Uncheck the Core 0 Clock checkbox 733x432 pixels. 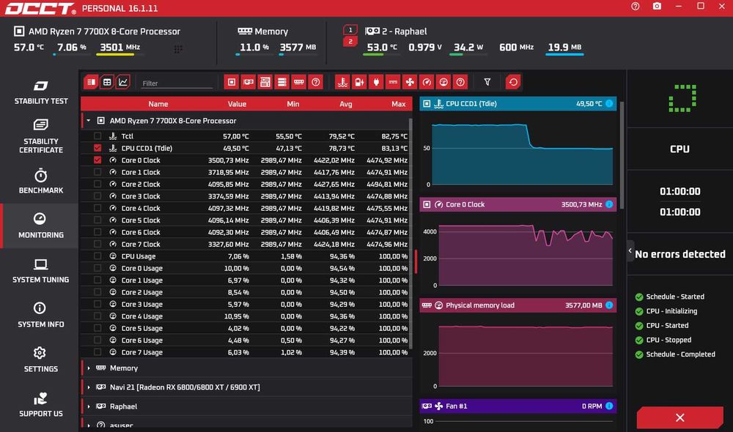click(x=97, y=160)
